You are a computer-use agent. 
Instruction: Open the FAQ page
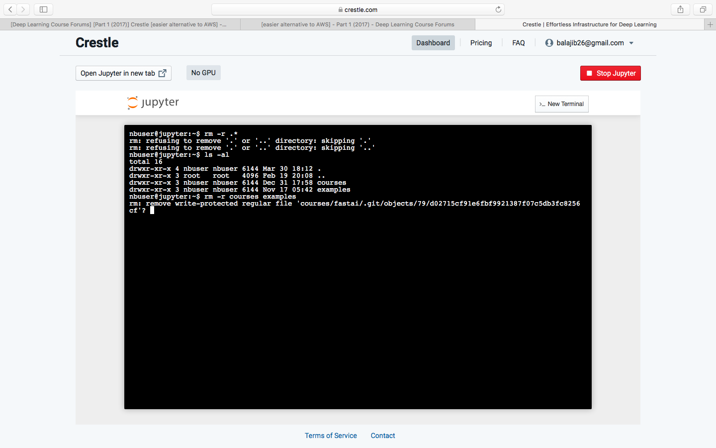[x=518, y=43]
